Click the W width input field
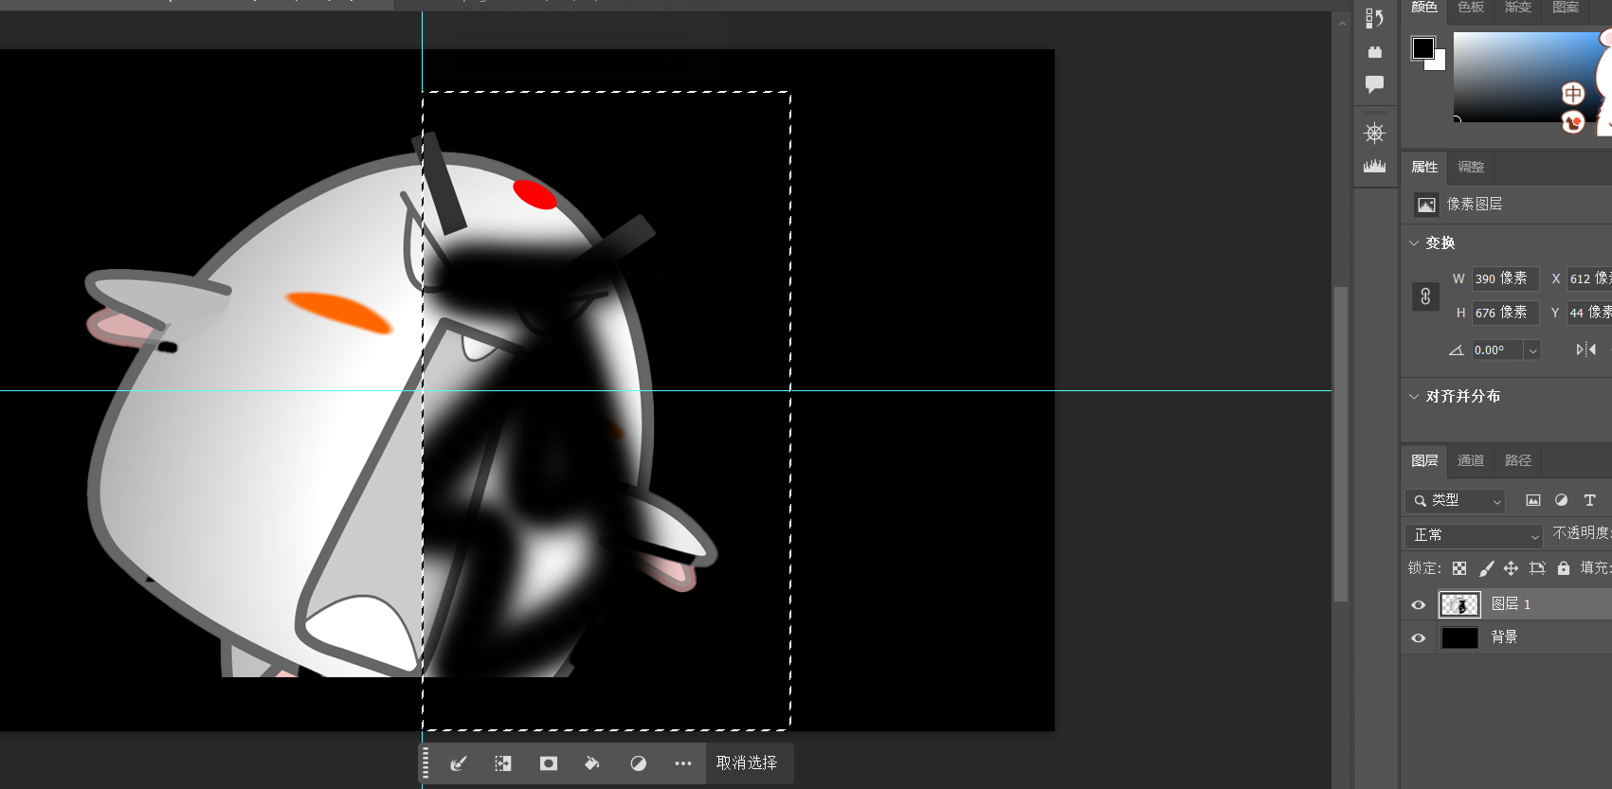The image size is (1612, 789). point(1505,278)
